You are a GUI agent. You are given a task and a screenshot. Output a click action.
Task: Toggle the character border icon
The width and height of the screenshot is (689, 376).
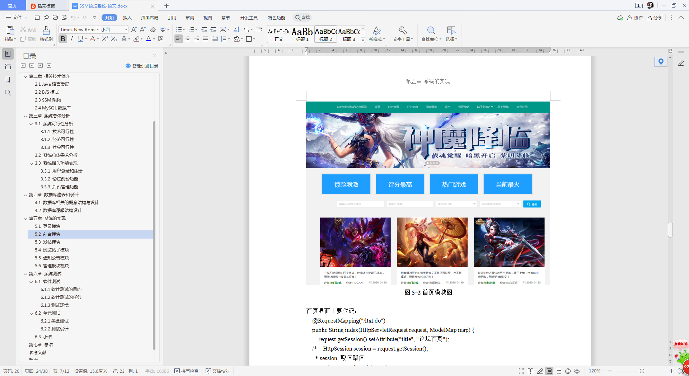pyautogui.click(x=161, y=39)
